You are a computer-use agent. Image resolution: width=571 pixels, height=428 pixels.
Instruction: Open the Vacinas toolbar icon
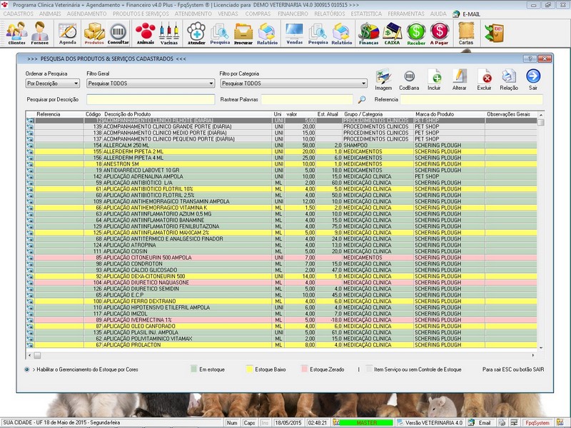[x=169, y=32]
